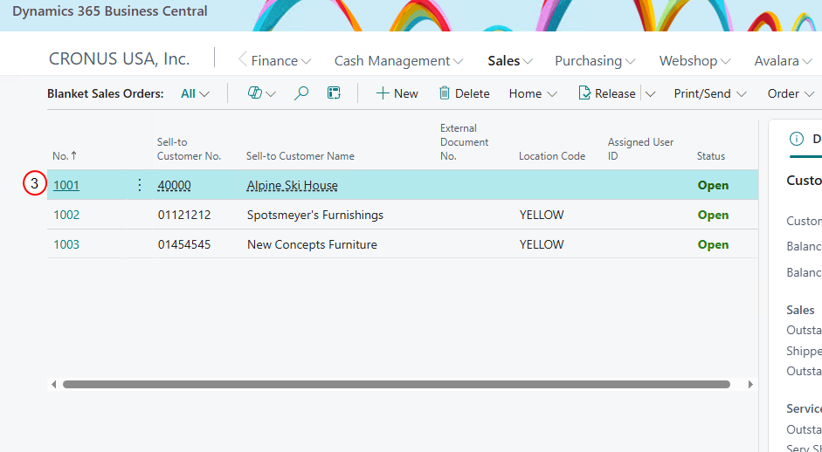Click the Location Code column header
Image resolution: width=822 pixels, height=452 pixels.
552,155
